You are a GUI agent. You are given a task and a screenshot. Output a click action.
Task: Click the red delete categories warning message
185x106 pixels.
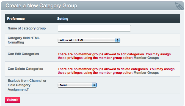tap(116, 71)
